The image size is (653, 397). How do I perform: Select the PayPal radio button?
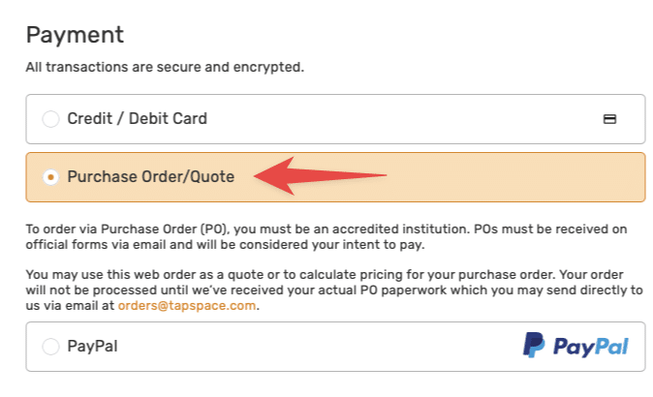(x=50, y=346)
